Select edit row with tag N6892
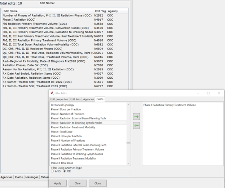Screen dimensions: 225x188 65,44
